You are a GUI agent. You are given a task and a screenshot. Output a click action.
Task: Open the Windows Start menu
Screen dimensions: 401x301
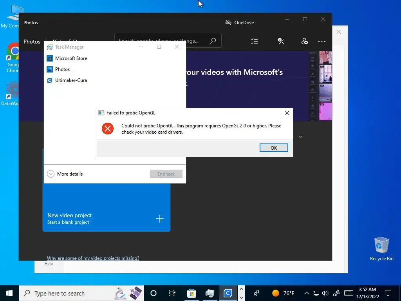point(9,293)
